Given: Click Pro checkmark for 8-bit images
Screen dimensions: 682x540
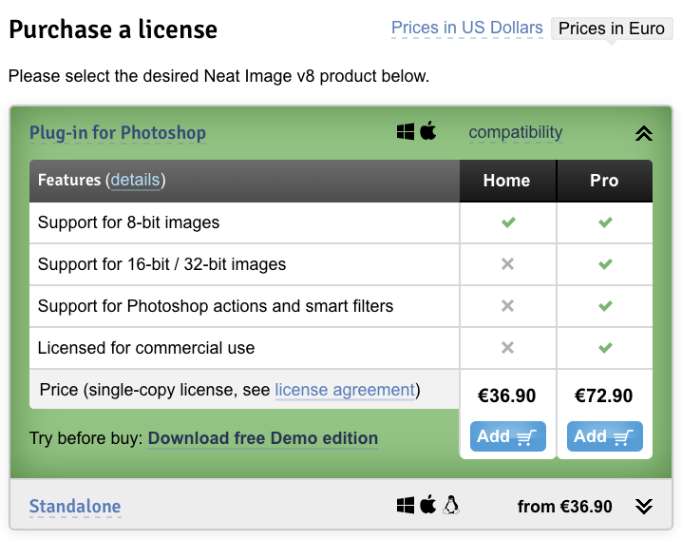Looking at the screenshot, I should click(x=605, y=222).
